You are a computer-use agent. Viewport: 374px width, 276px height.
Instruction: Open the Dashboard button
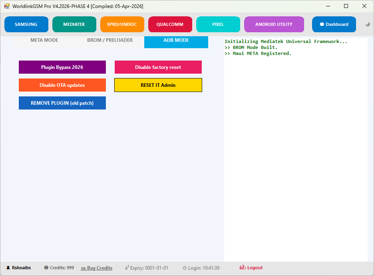(334, 24)
